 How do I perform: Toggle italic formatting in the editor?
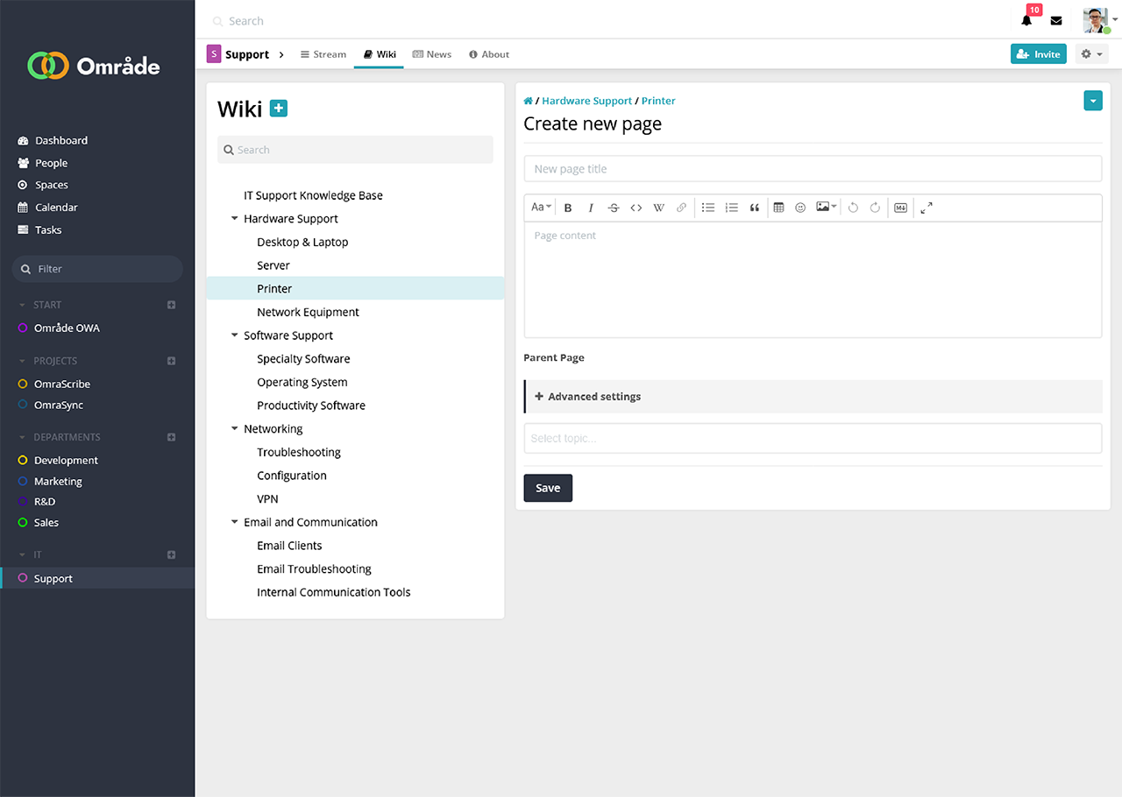point(591,208)
